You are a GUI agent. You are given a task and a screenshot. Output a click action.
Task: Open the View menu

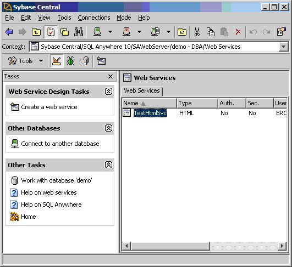pos(44,18)
